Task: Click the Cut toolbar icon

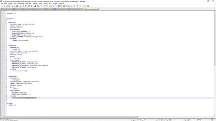Action: point(20,6)
